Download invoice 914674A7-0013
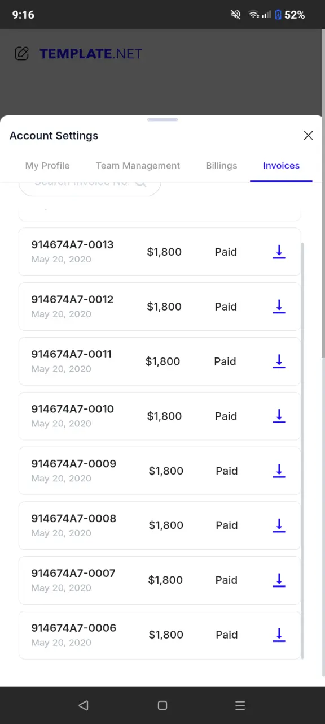325x724 pixels. [x=279, y=252]
